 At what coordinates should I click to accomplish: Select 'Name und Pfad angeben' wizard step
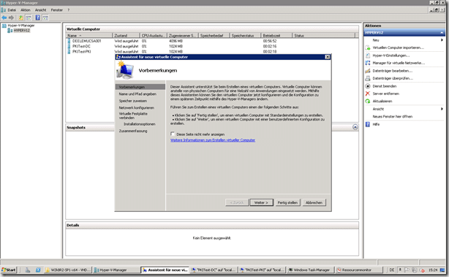137,94
